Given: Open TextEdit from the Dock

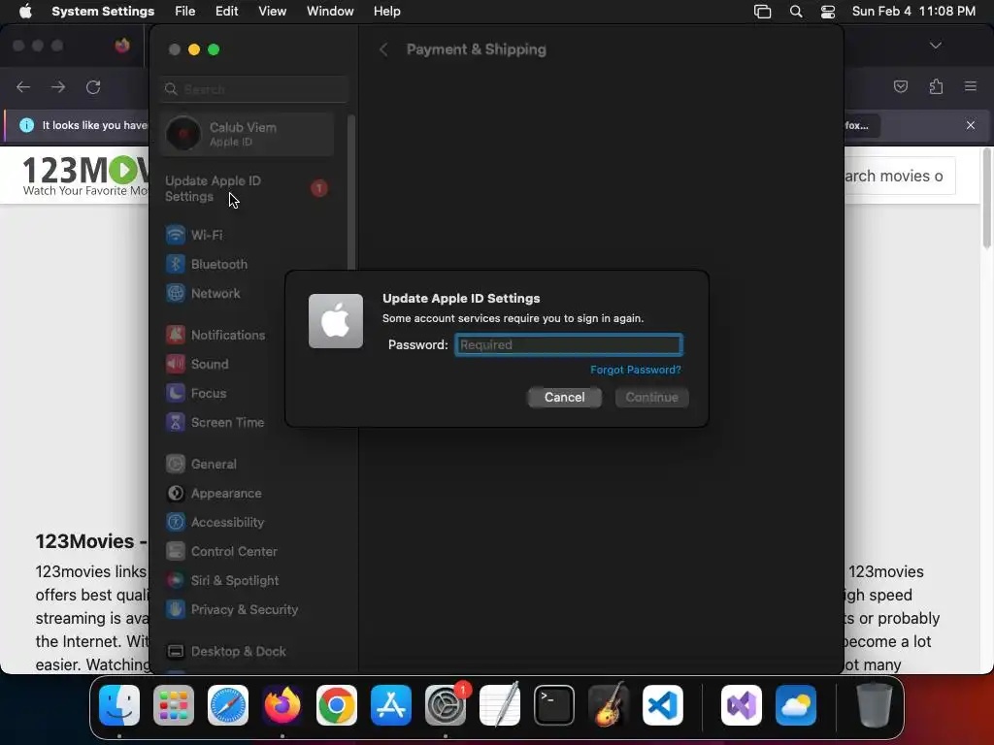Looking at the screenshot, I should (x=500, y=705).
